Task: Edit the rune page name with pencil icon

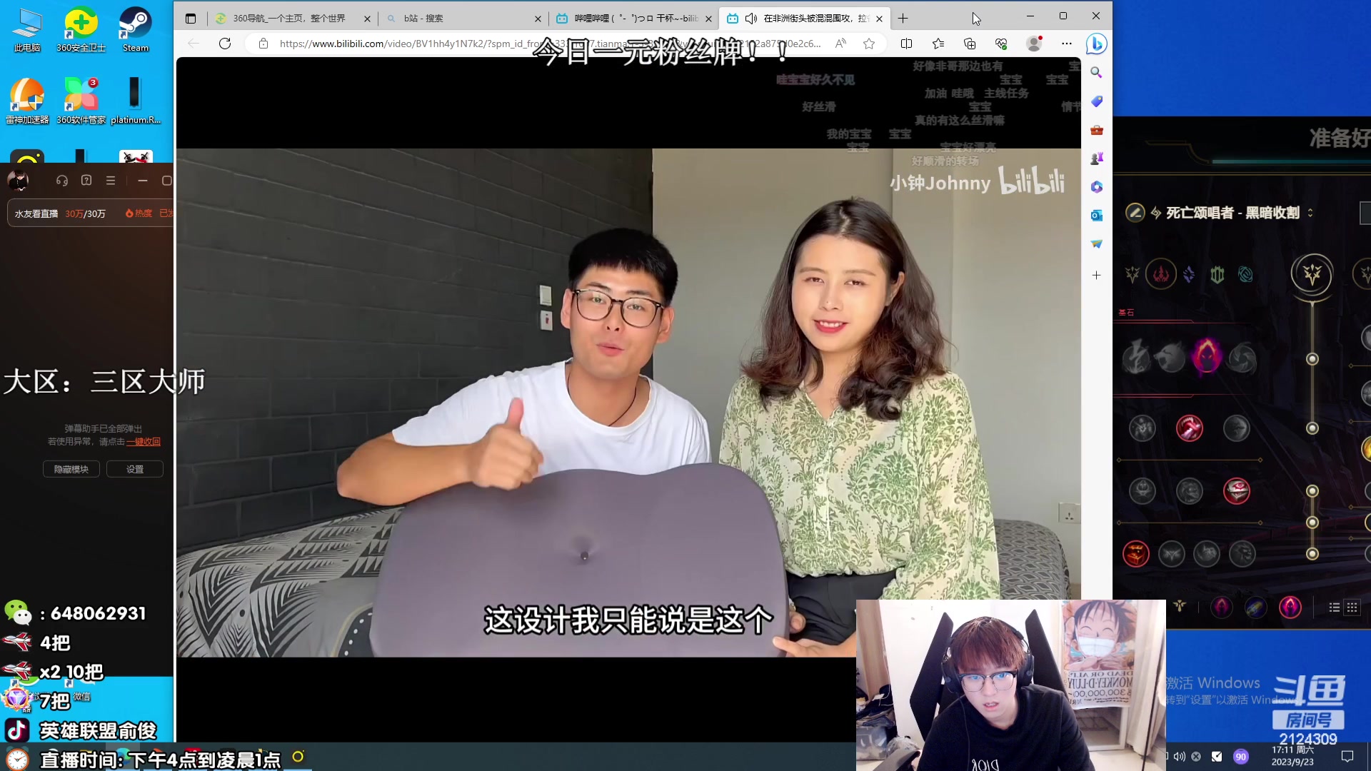Action: pyautogui.click(x=1135, y=213)
